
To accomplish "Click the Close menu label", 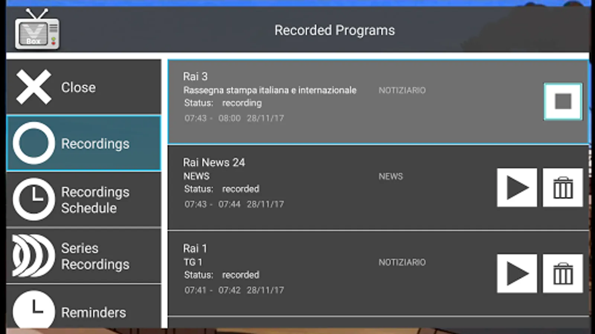I will pos(78,88).
